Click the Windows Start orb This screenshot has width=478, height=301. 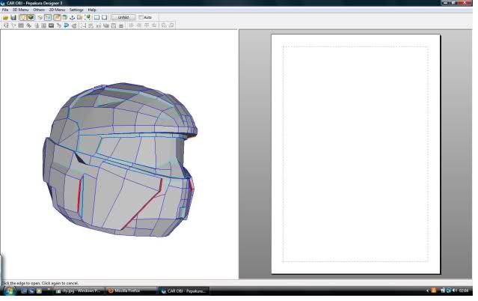(x=9, y=291)
